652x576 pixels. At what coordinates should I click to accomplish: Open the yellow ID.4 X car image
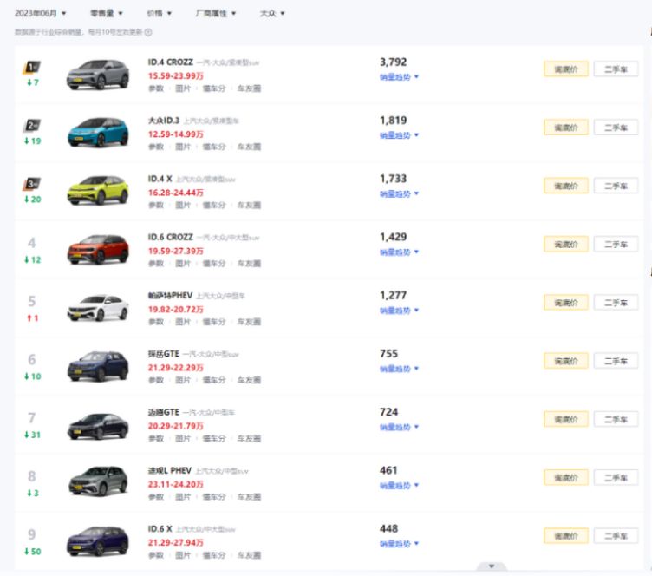[97, 191]
